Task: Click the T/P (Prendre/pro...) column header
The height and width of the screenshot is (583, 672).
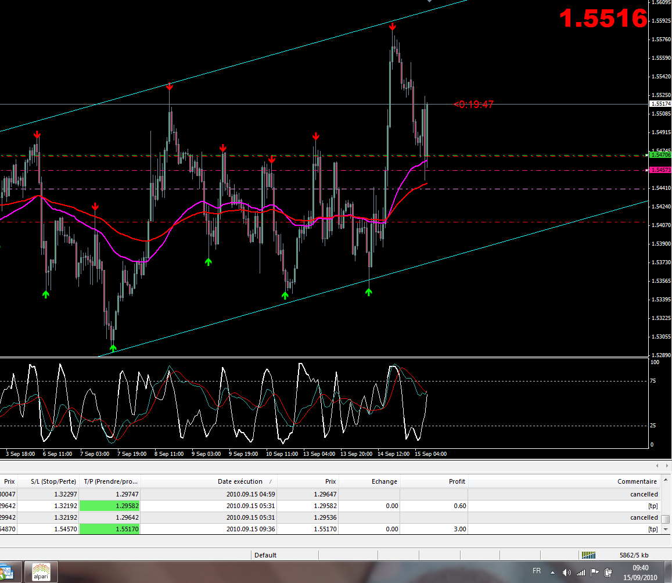Action: point(111,481)
